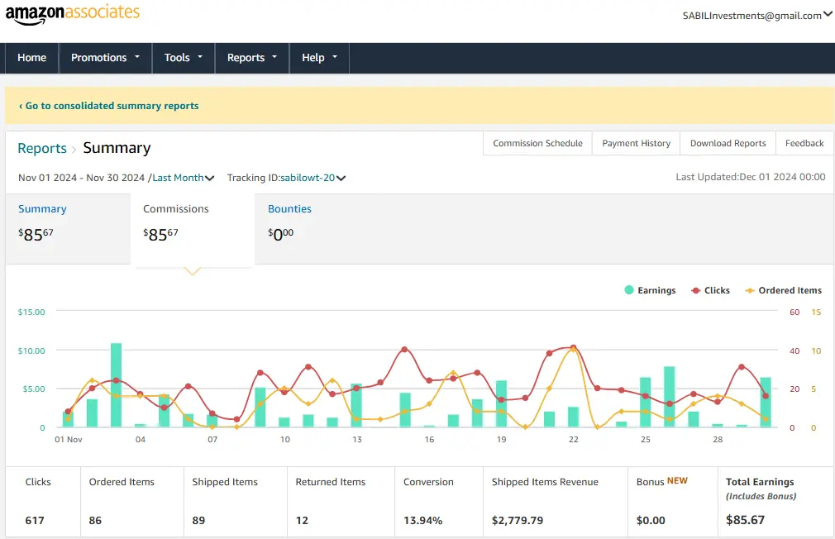This screenshot has height=539, width=835.
Task: Click the Ordered Items value 86
Action: coord(95,520)
